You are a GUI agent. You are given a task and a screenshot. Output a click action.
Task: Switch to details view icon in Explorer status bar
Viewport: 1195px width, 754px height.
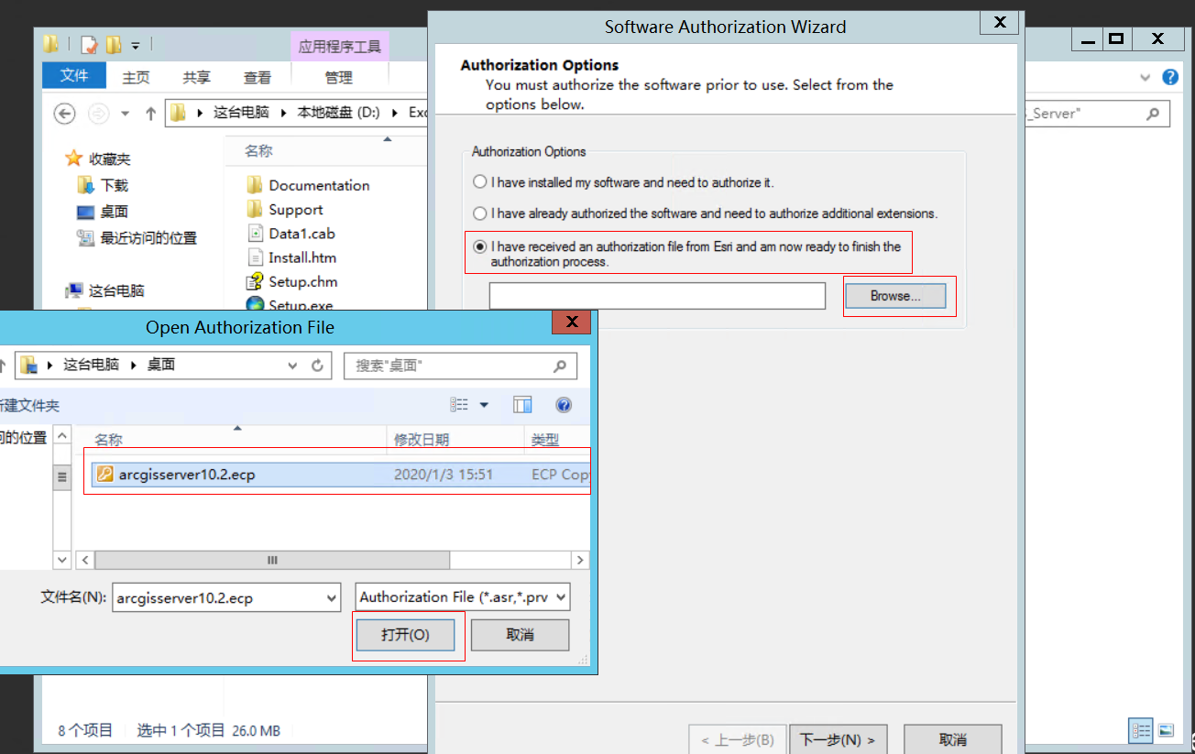pos(1141,731)
